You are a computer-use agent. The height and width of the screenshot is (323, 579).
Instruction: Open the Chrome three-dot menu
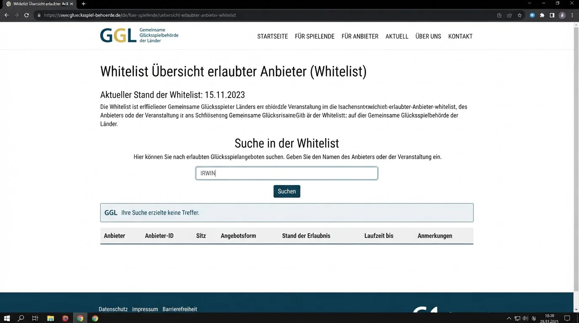coord(572,15)
